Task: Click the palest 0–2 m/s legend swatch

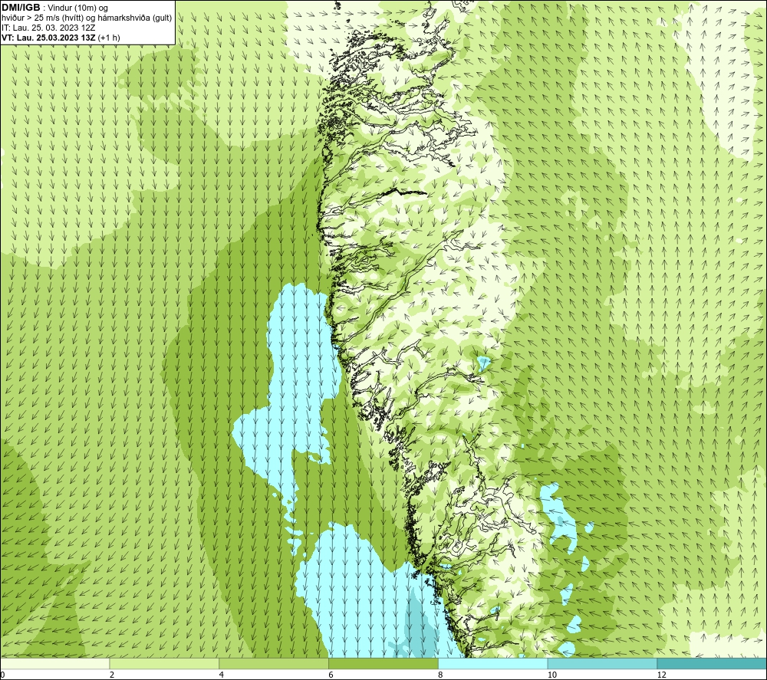Action: [54, 663]
